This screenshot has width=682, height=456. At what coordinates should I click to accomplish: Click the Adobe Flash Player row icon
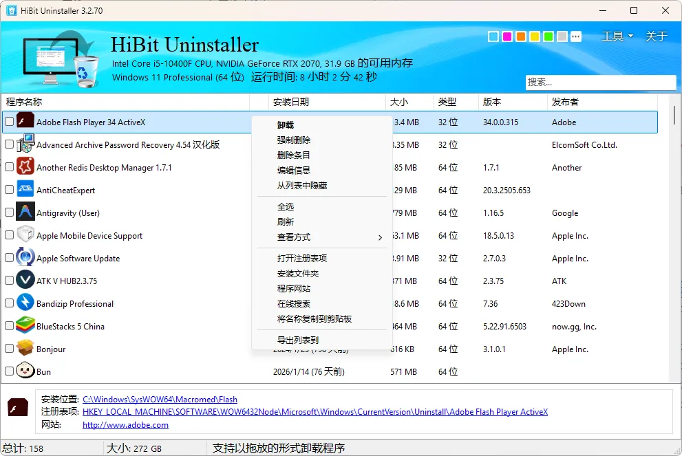25,120
